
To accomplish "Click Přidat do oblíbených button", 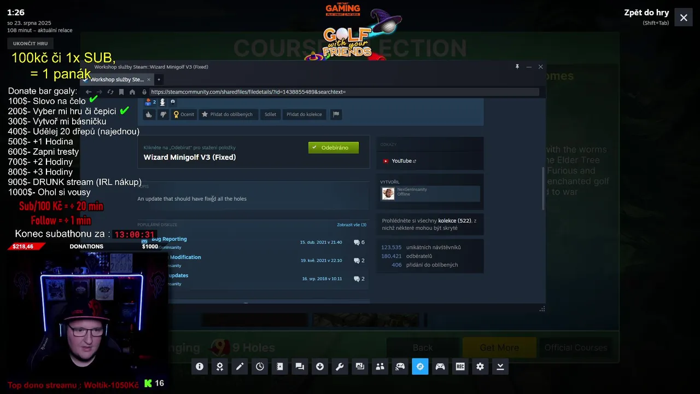I will 227,114.
